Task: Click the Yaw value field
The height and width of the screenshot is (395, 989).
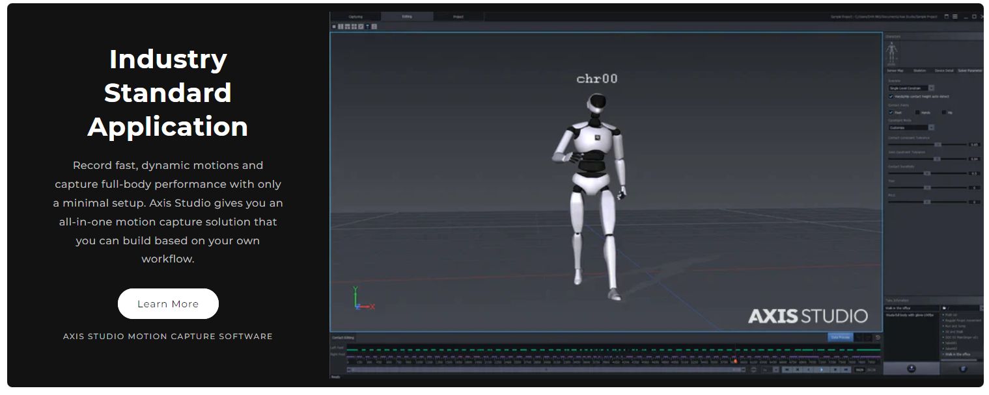Action: 974,187
